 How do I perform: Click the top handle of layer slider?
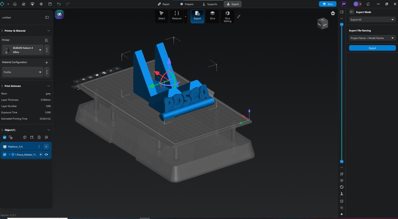tap(342, 25)
